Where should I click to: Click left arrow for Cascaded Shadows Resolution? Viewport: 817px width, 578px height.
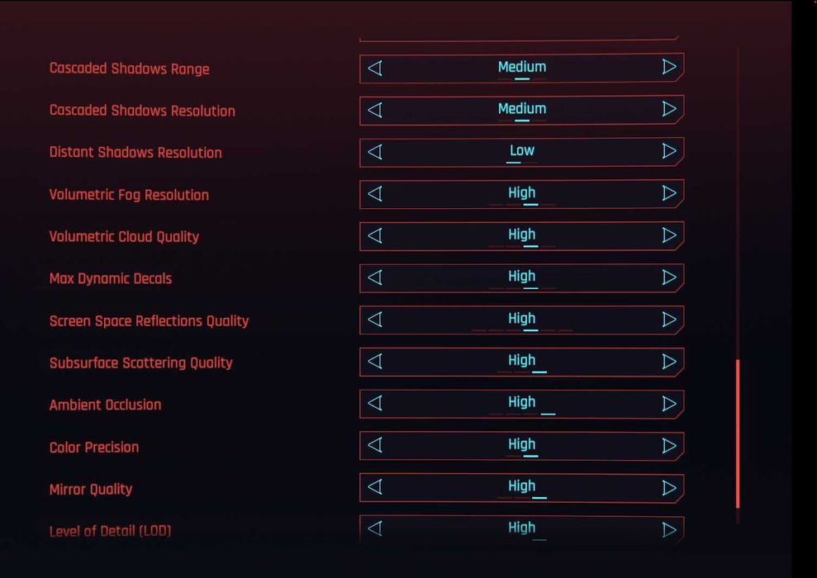(375, 109)
